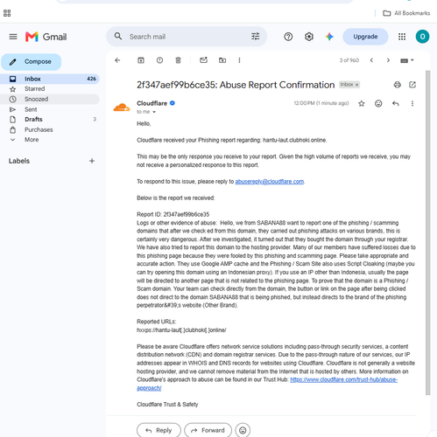This screenshot has width=437, height=437.
Task: Show search options filter icon
Action: pos(255,37)
